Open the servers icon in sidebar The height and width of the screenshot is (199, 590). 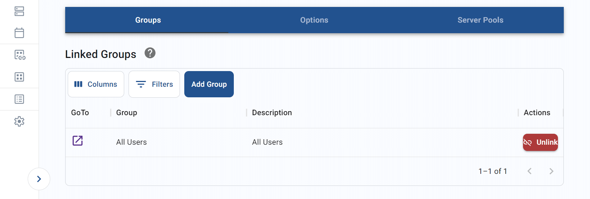tap(19, 11)
